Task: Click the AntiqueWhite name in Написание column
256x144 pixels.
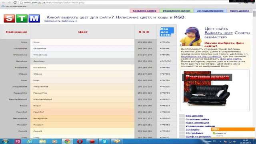Action: [20, 87]
